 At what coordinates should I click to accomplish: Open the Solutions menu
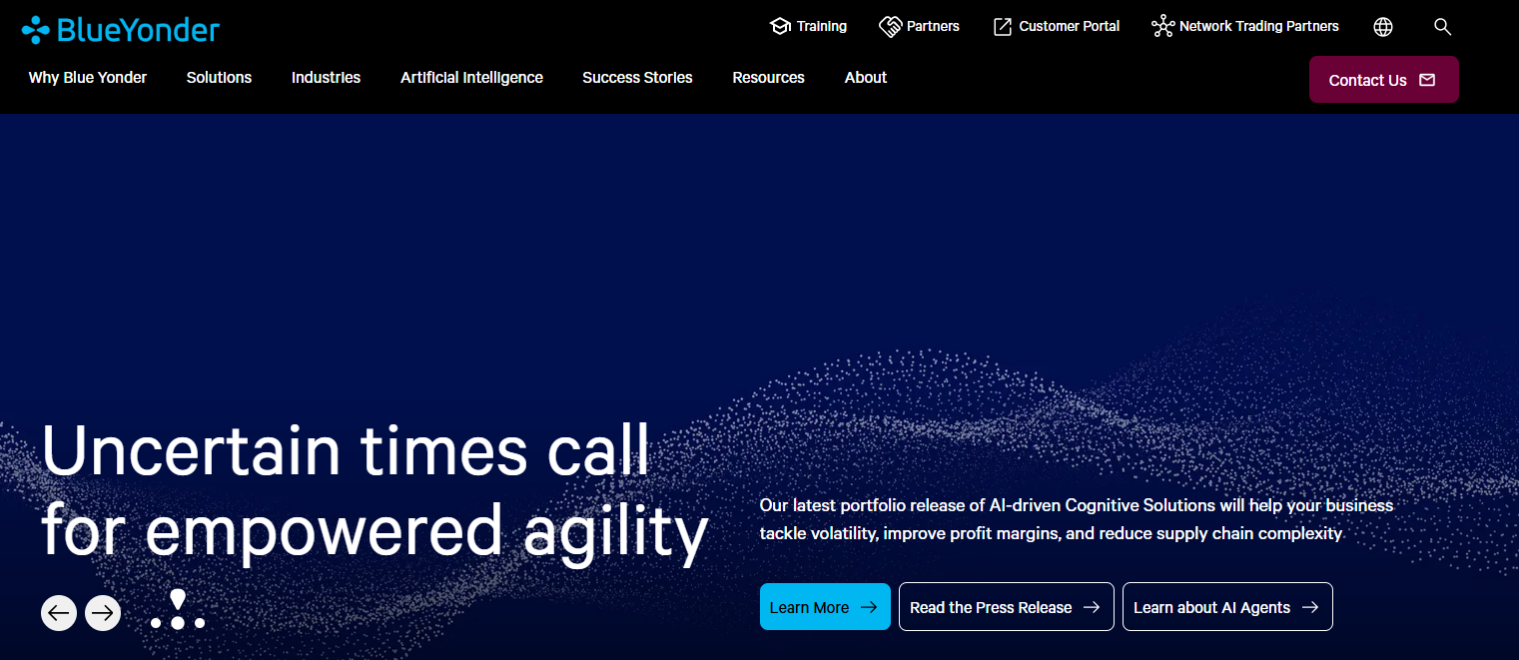point(219,78)
